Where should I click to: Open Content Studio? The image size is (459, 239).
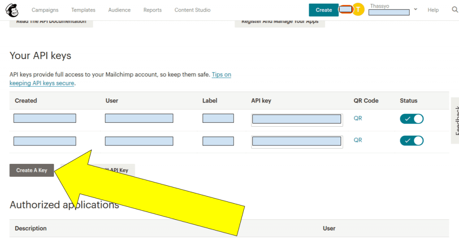pyautogui.click(x=192, y=10)
